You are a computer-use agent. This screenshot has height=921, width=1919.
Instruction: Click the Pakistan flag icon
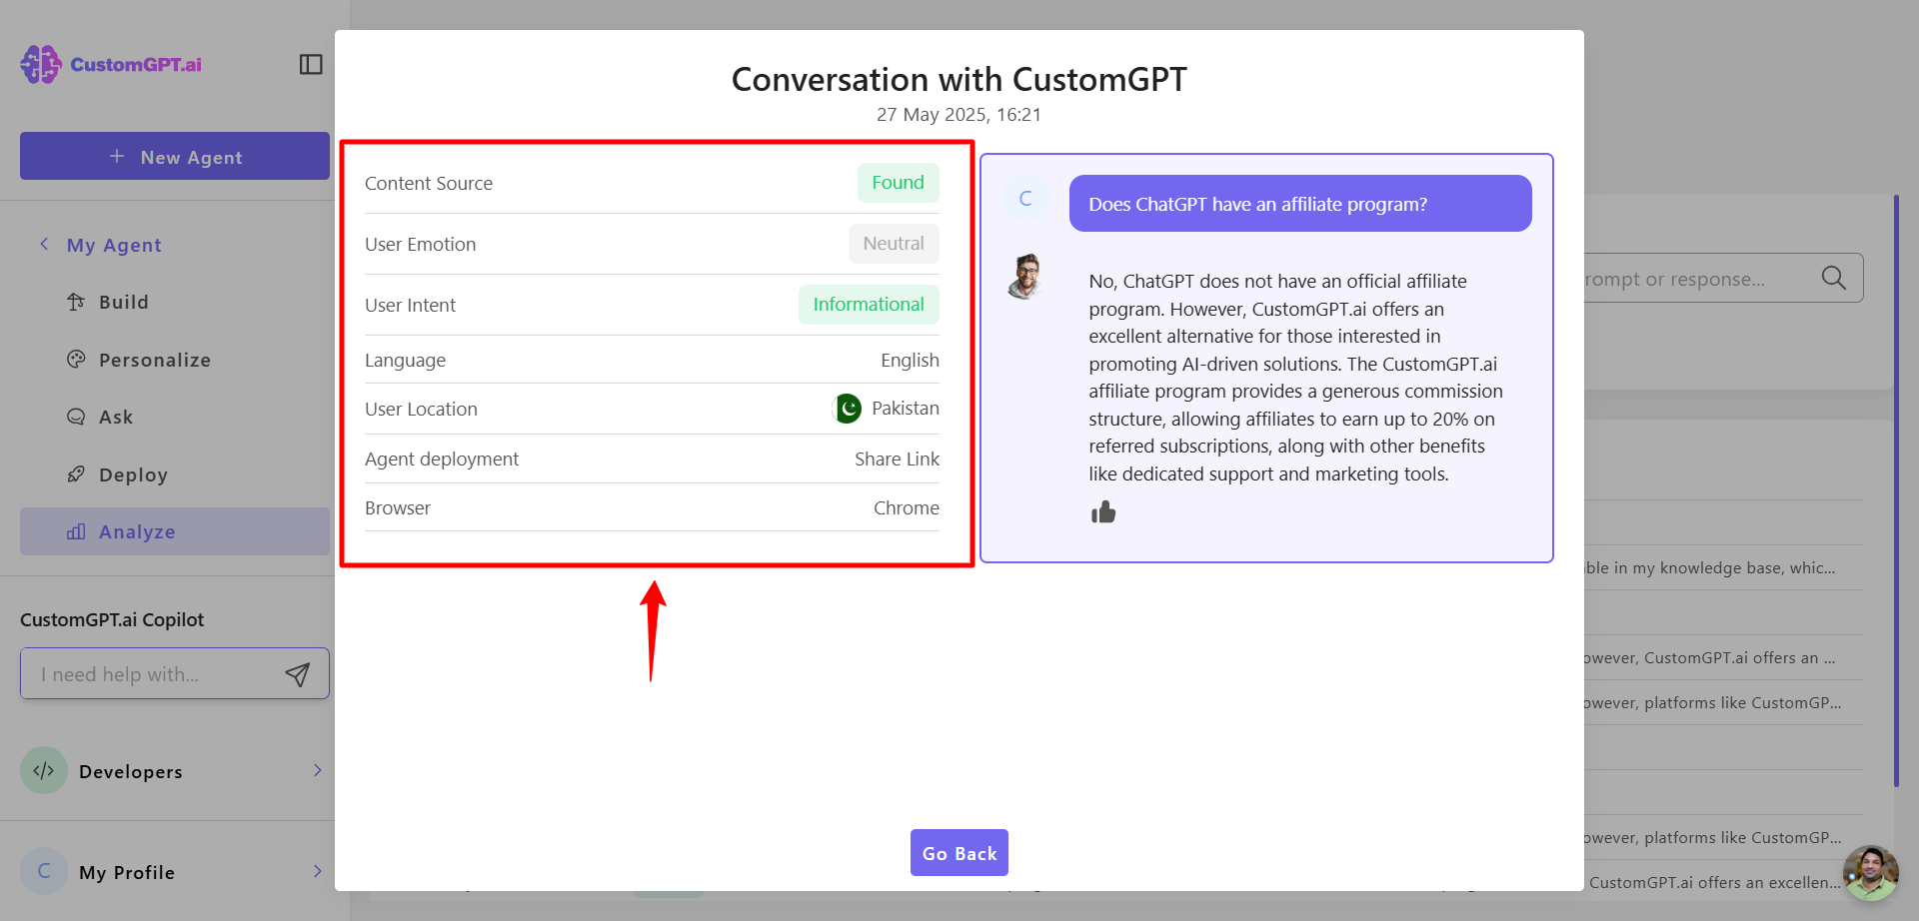tap(848, 409)
